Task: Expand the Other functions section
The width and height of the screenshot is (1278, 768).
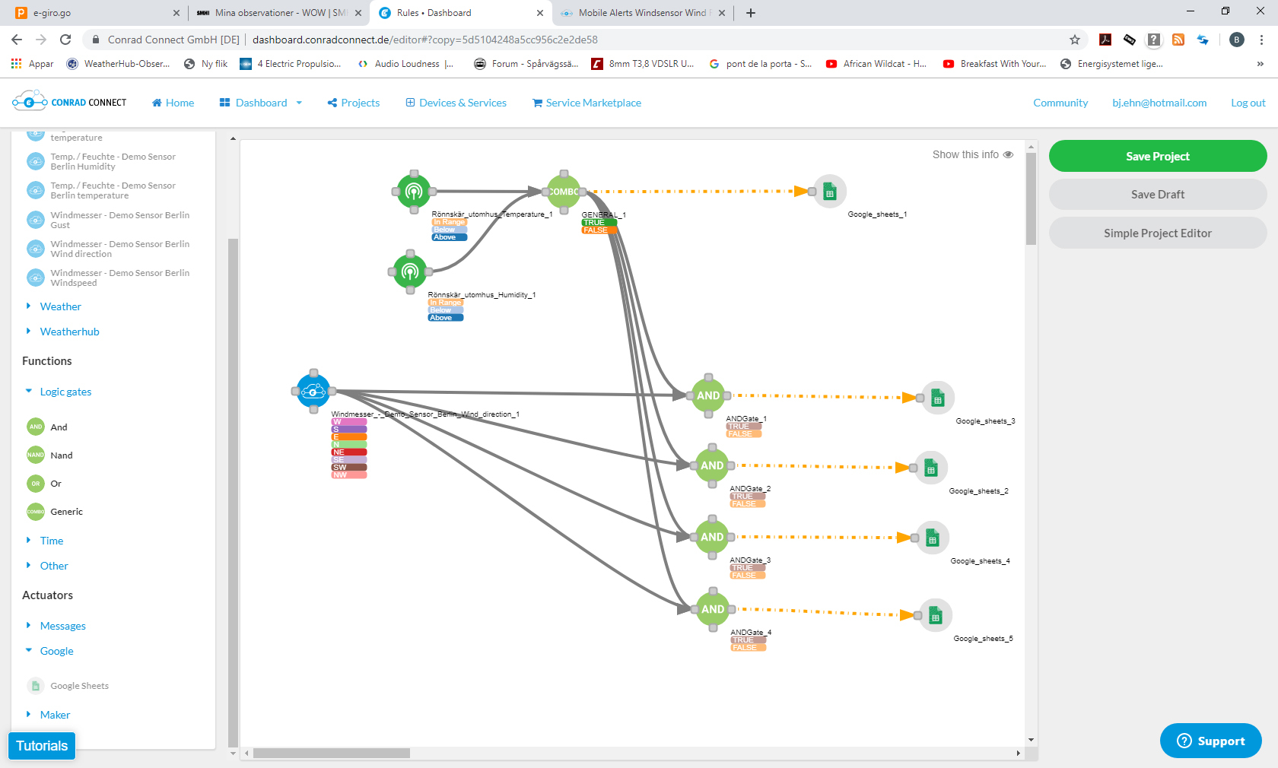Action: (x=54, y=566)
